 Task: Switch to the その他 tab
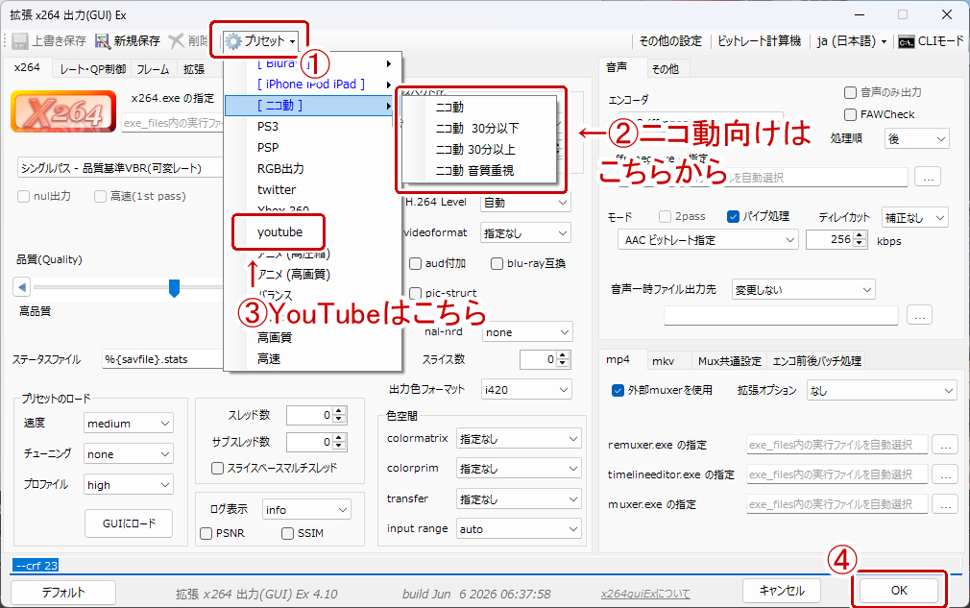pyautogui.click(x=665, y=69)
